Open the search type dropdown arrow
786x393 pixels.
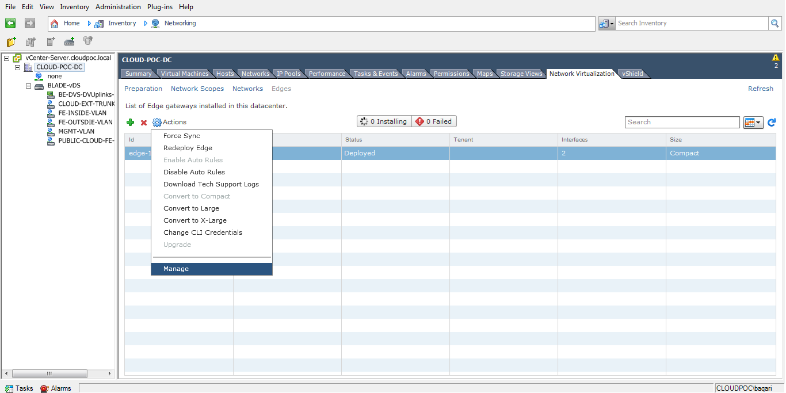611,23
